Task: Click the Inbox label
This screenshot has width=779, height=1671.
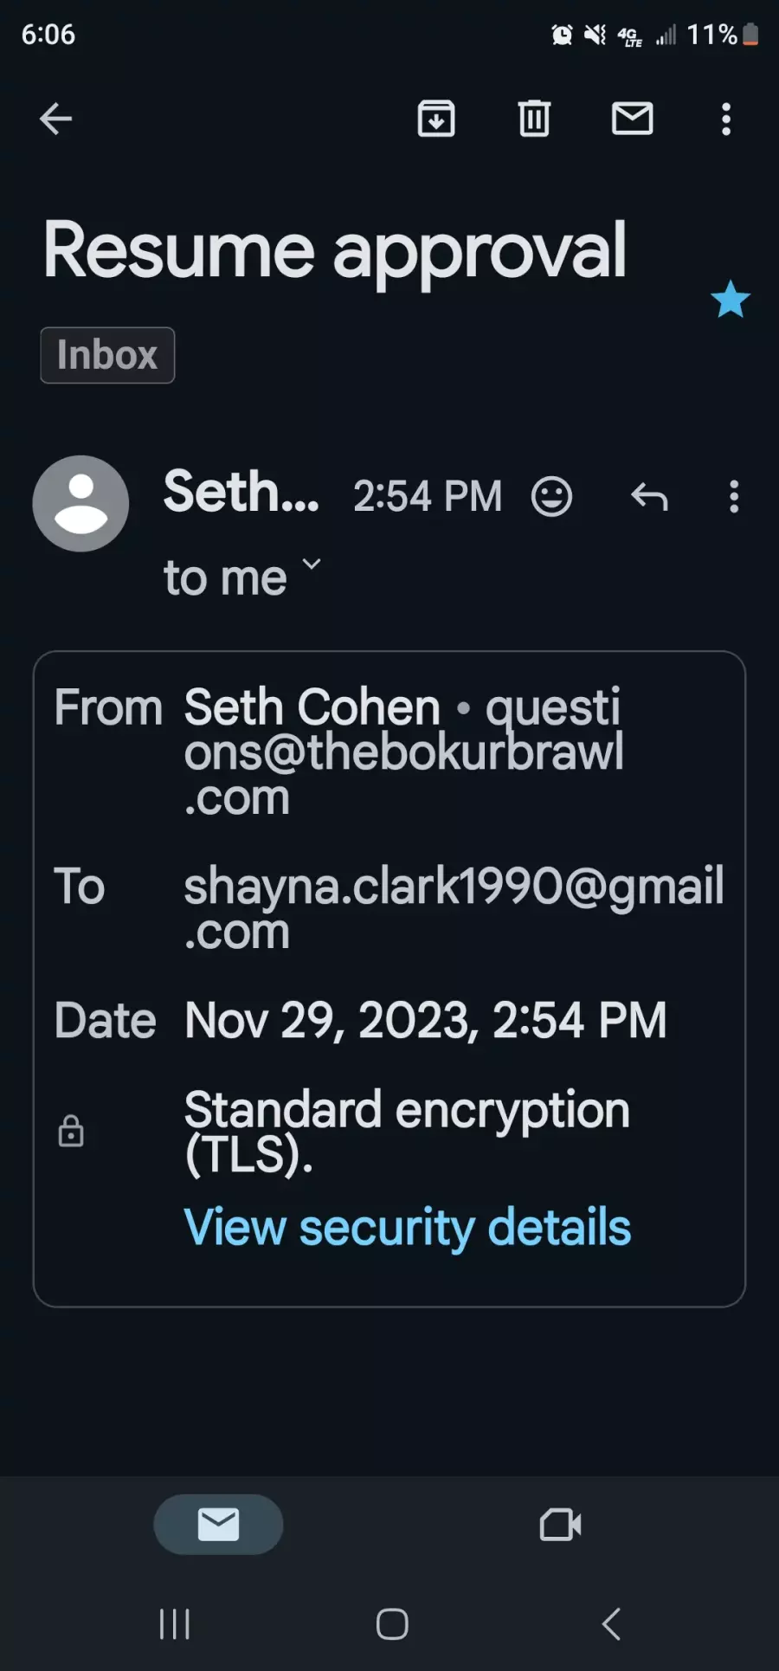Action: click(107, 355)
